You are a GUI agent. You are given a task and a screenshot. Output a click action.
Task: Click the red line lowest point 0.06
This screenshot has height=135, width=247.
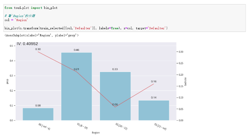pos(115,107)
